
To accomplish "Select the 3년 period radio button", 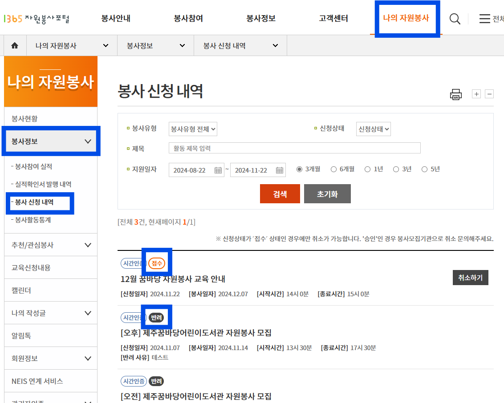I will [396, 169].
